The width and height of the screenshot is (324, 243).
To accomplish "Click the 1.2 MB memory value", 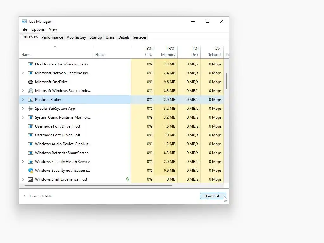I will click(170, 144).
